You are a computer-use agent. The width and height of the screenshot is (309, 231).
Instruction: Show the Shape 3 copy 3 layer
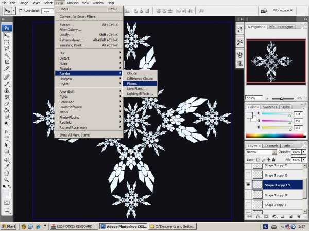[248, 204]
